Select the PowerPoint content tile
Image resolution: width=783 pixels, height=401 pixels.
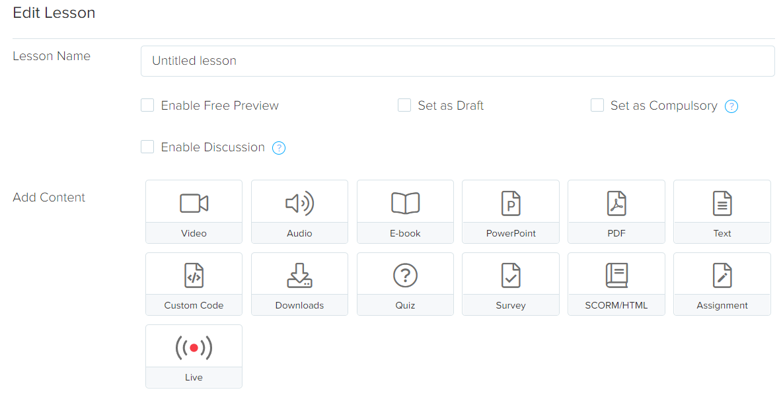(x=511, y=212)
